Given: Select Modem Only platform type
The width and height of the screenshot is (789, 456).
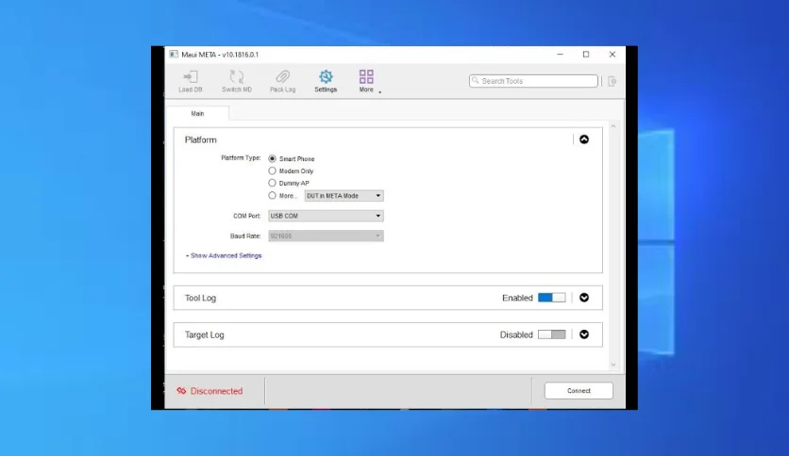Looking at the screenshot, I should point(272,171).
